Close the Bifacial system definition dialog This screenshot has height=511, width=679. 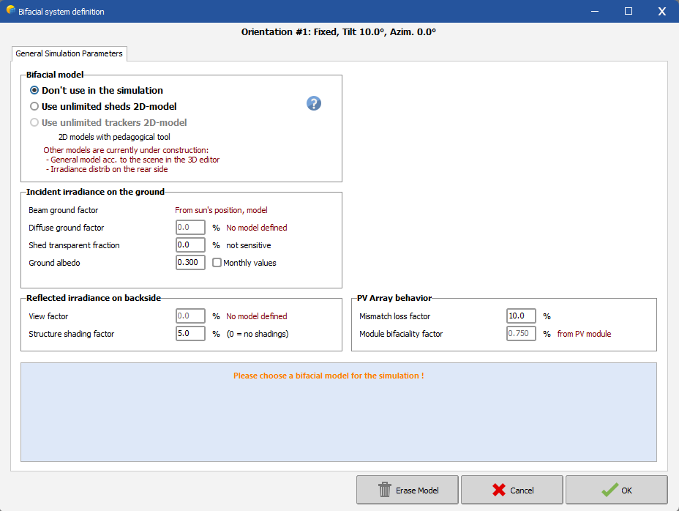point(661,11)
